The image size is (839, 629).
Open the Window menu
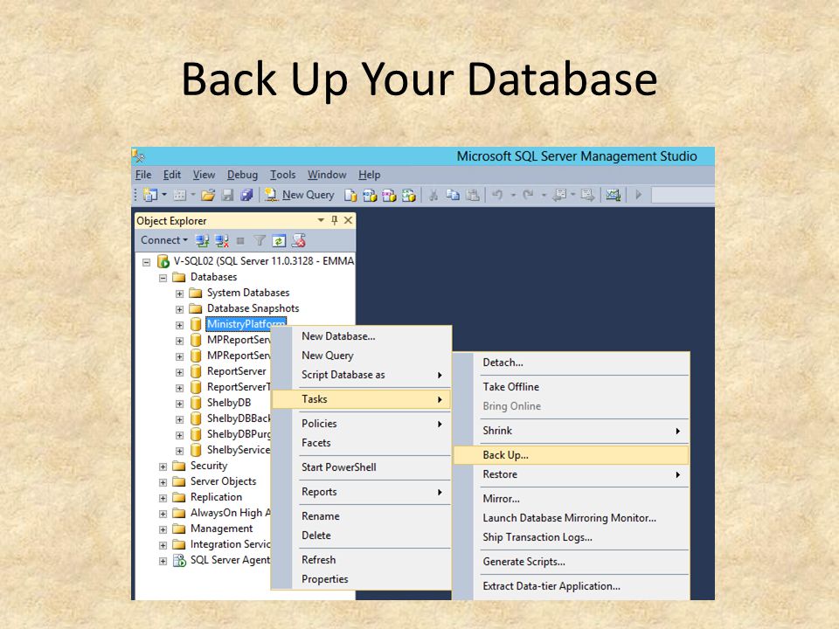326,175
